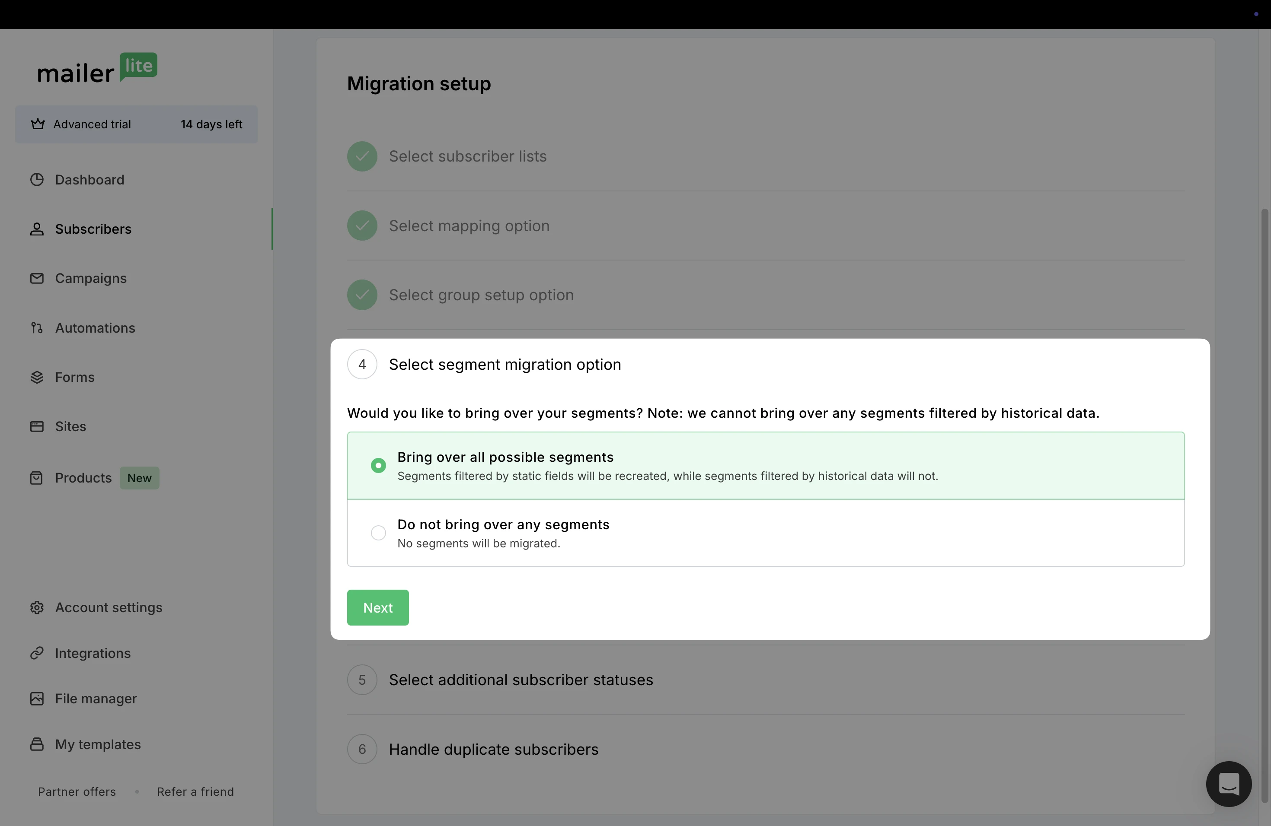Click the Sites browser icon

[37, 426]
